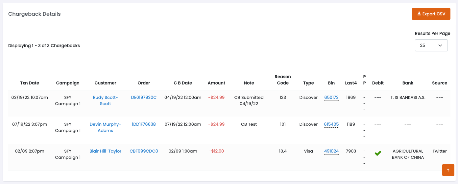The width and height of the screenshot is (458, 184).
Task: Click Bin number 650173
Action: 331,98
